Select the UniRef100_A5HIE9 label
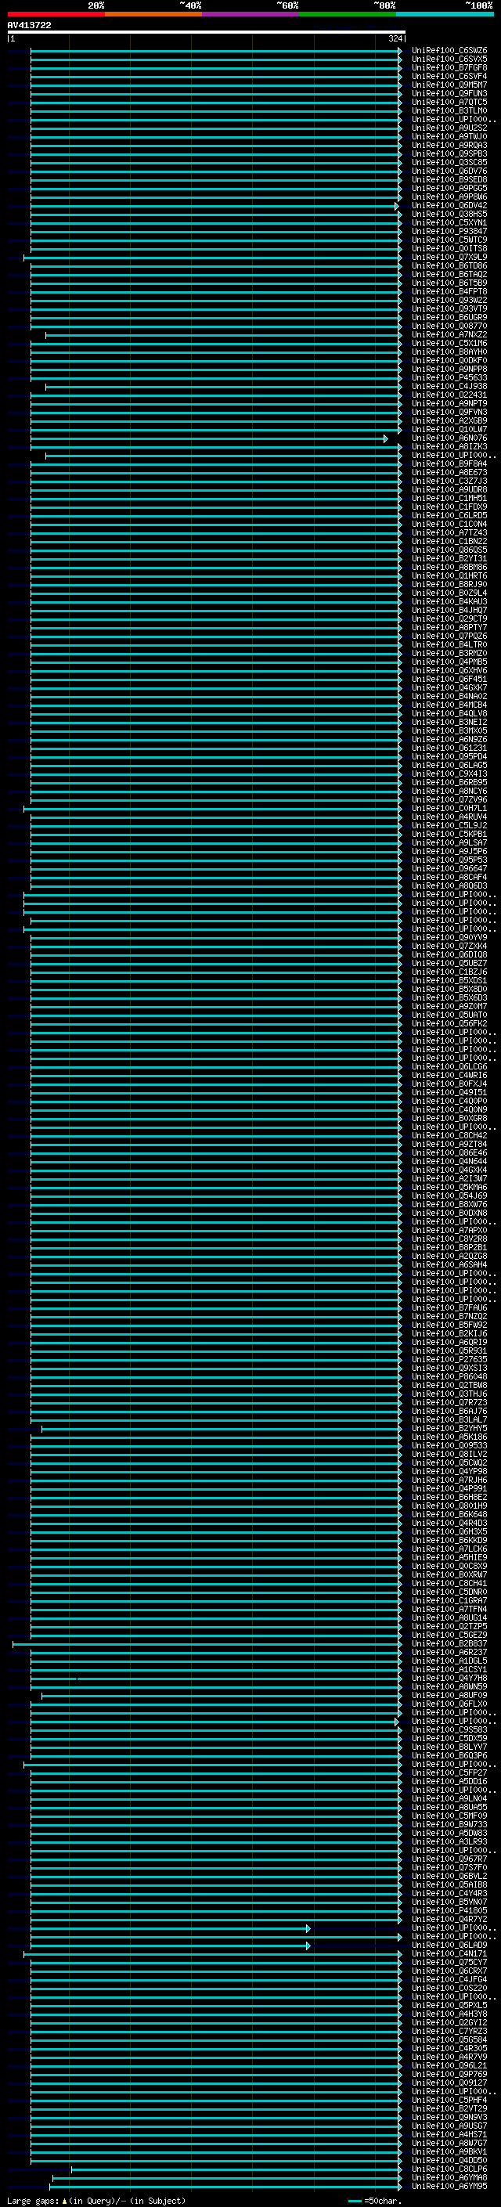Viewport: 501px width, 2207px height. pos(449,1556)
